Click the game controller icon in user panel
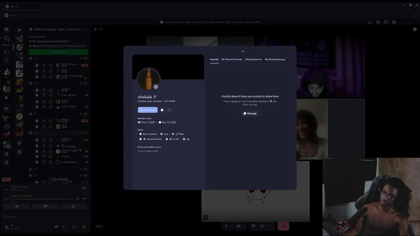This screenshot has width=420, height=236. (x=56, y=227)
